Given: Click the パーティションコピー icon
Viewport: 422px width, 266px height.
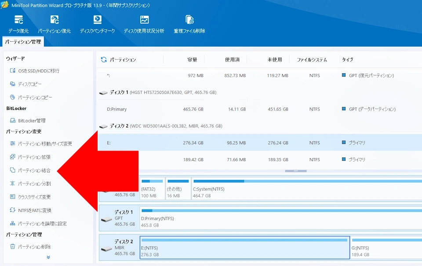Looking at the screenshot, I should click(x=12, y=97).
